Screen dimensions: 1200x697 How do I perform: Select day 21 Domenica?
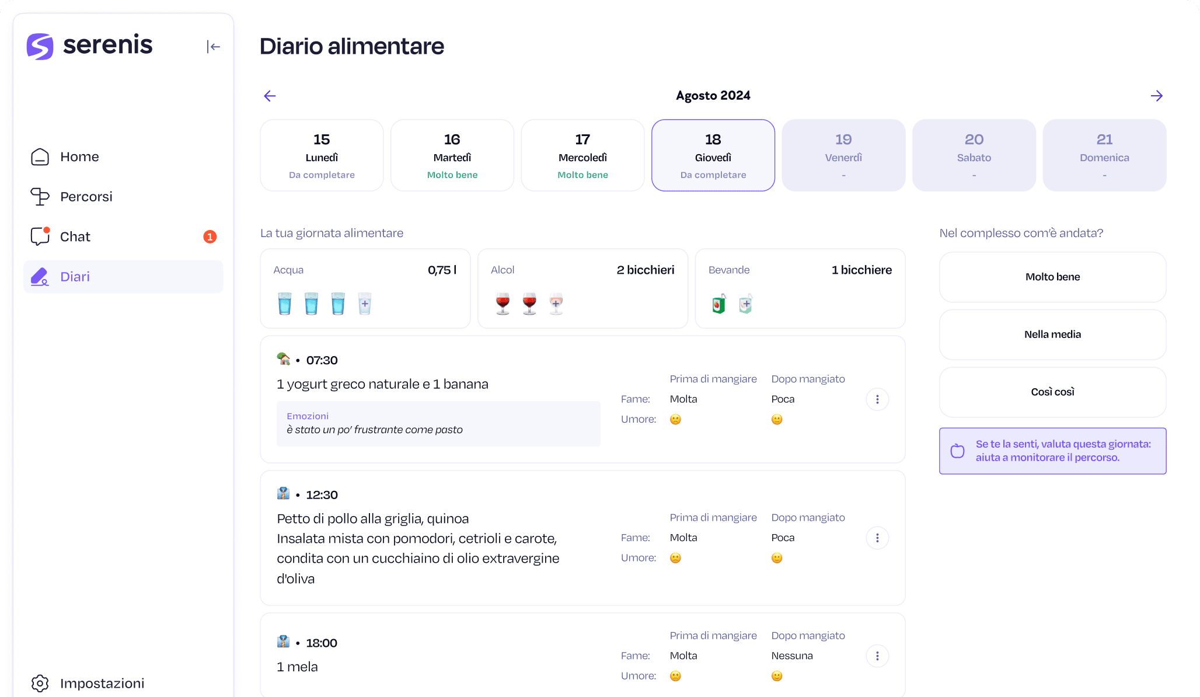1104,155
